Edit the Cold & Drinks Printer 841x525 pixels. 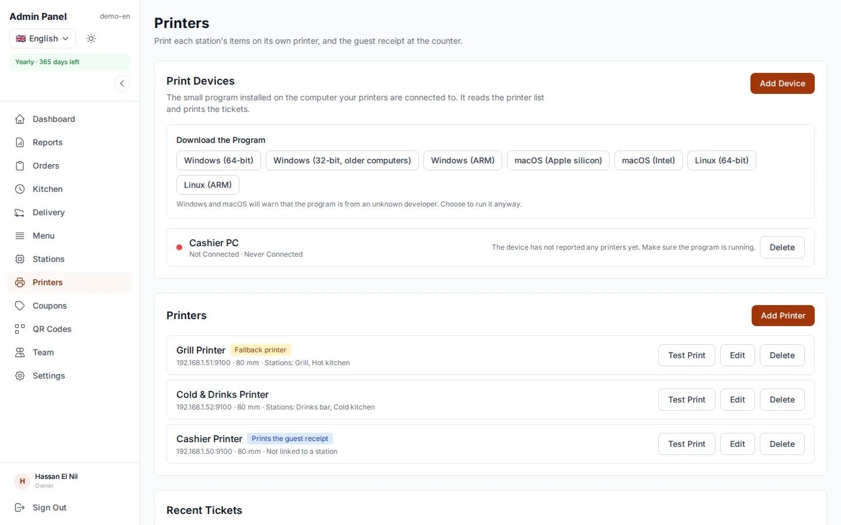point(738,400)
